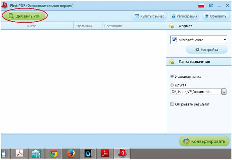Click the Регистрация button
Viewport: 232px width, 160px height.
tap(184, 16)
